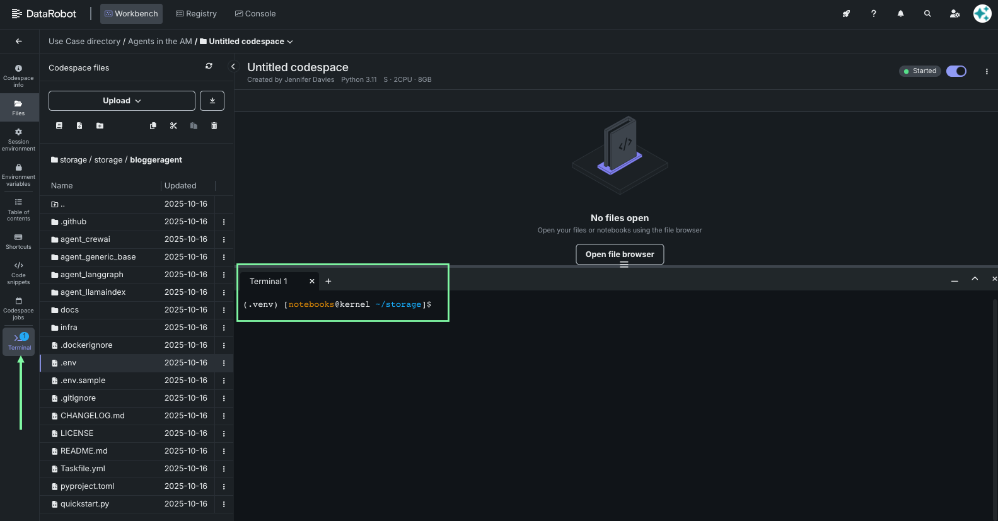
Task: Click the copy files icon
Action: click(153, 126)
